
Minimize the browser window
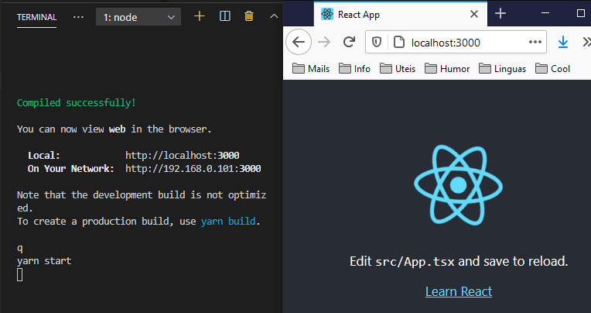pos(545,13)
